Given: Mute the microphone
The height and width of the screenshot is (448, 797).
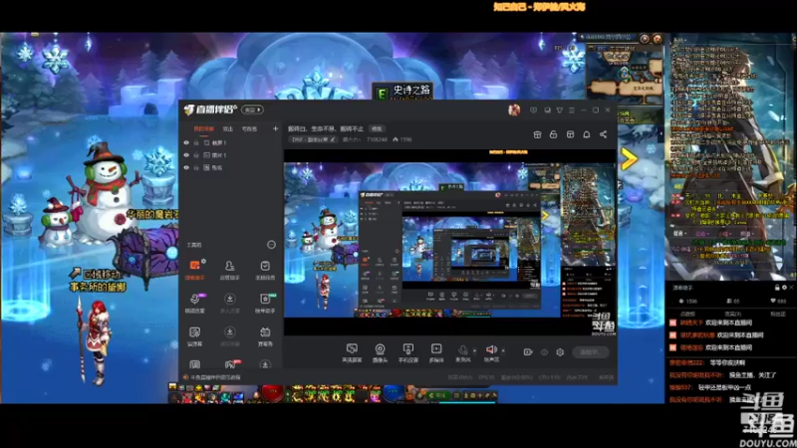Looking at the screenshot, I should pos(462,351).
